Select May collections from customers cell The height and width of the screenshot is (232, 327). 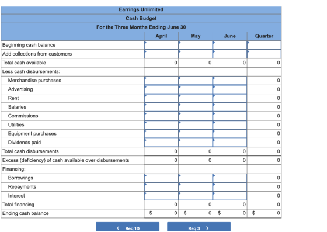196,54
